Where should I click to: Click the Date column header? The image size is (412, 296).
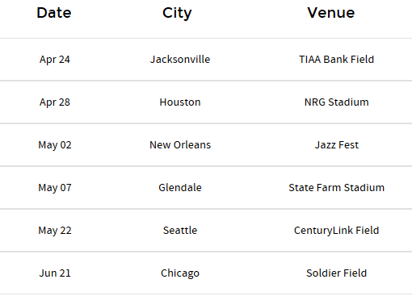click(x=54, y=13)
